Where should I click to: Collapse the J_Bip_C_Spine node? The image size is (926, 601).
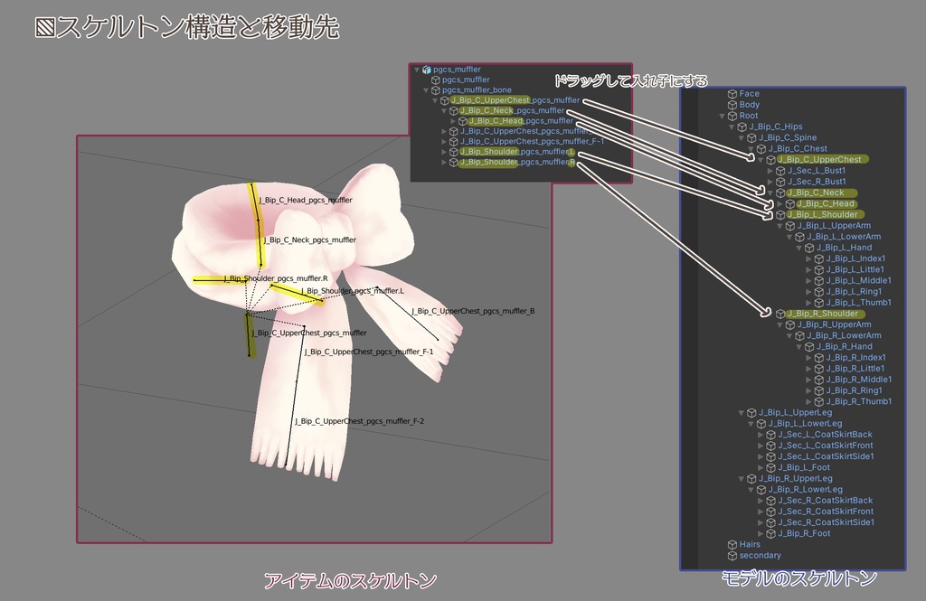tap(742, 137)
